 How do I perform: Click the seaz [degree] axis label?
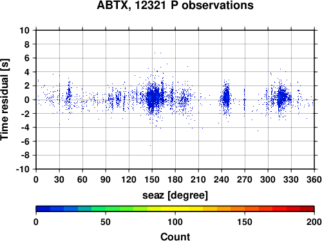[175, 195]
